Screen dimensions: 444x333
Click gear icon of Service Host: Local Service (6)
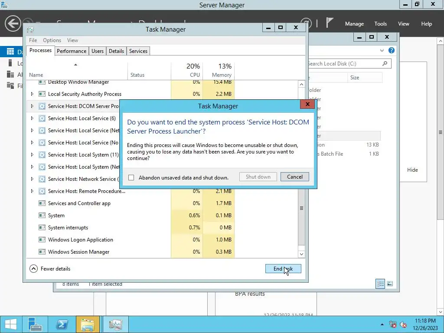pyautogui.click(x=42, y=118)
